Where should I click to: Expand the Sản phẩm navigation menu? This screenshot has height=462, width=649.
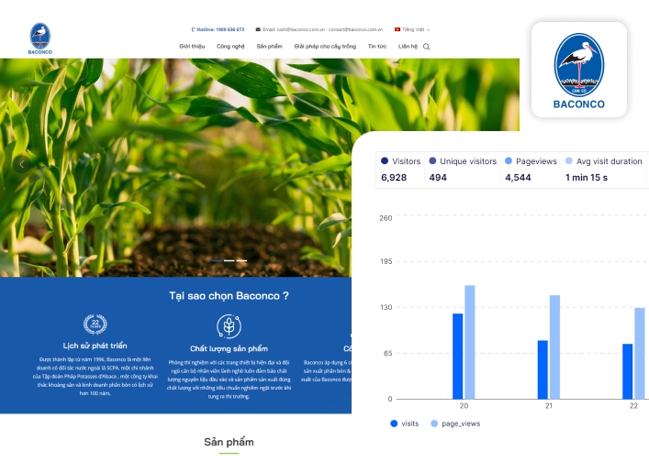269,46
